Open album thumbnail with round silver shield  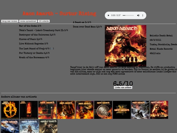coord(103,110)
